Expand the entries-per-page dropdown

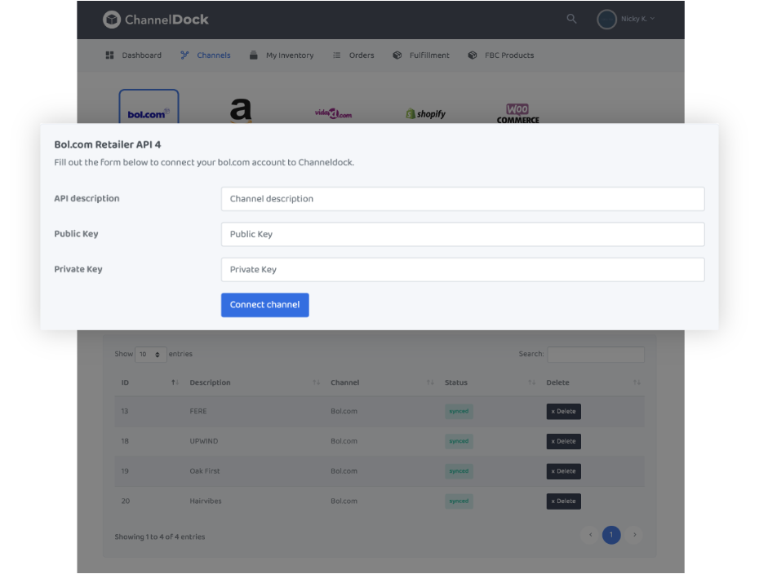[150, 355]
